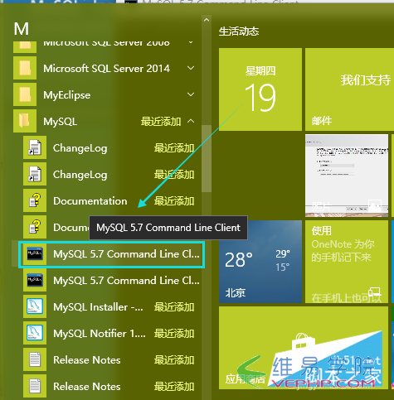Open the non-highlighted MySQL 5.7 Command Line entry
Screen dimensions: 394x400
click(111, 281)
